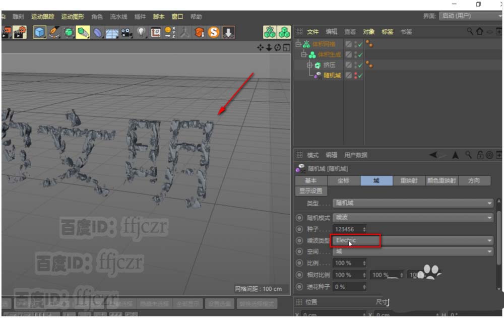Switch to the 重映射 tab

(409, 180)
